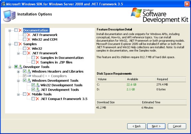Collapse the Documentation tree node
The height and width of the screenshot is (134, 191).
10,30
